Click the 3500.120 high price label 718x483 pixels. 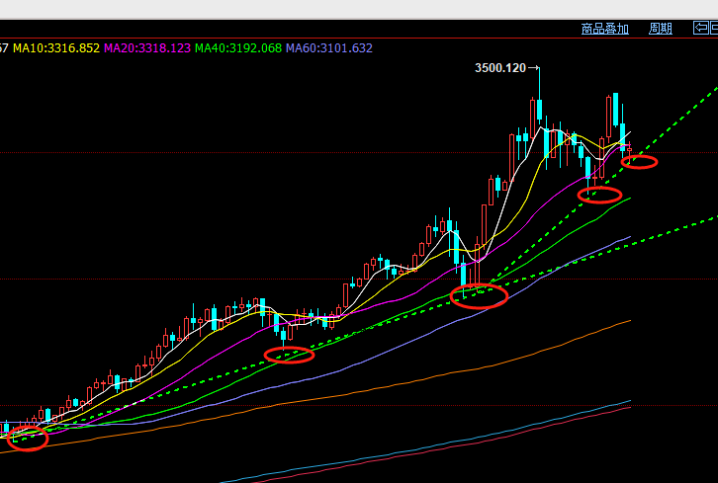click(500, 68)
